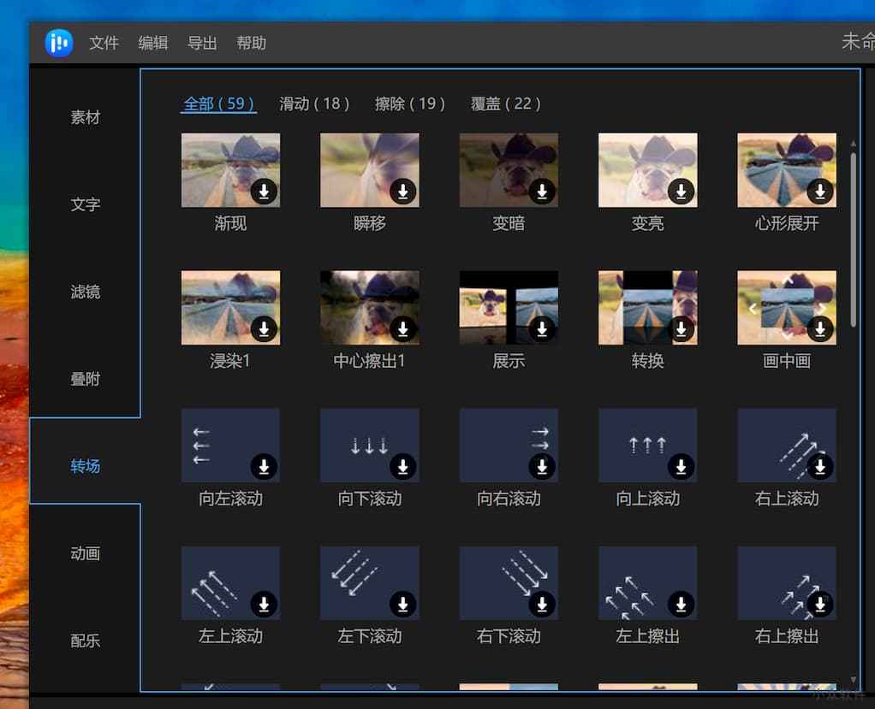Open the 帮助 menu
The height and width of the screenshot is (709, 875).
pyautogui.click(x=251, y=43)
